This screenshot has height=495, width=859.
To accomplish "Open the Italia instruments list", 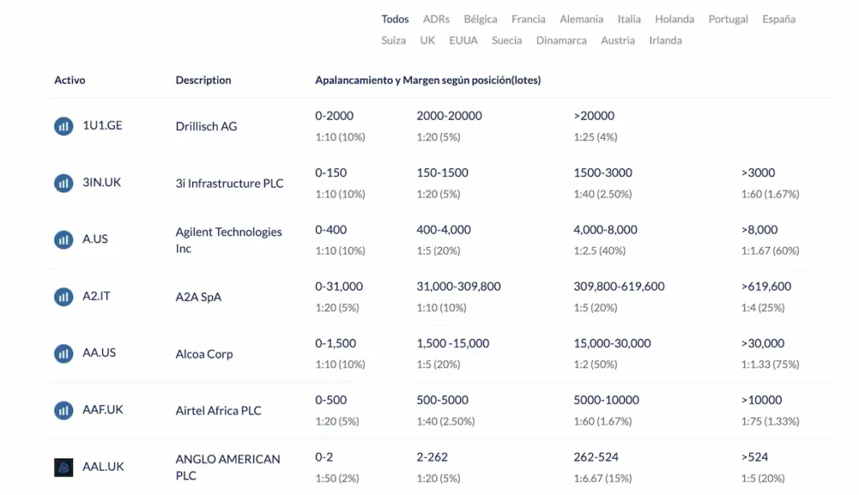I will click(628, 18).
